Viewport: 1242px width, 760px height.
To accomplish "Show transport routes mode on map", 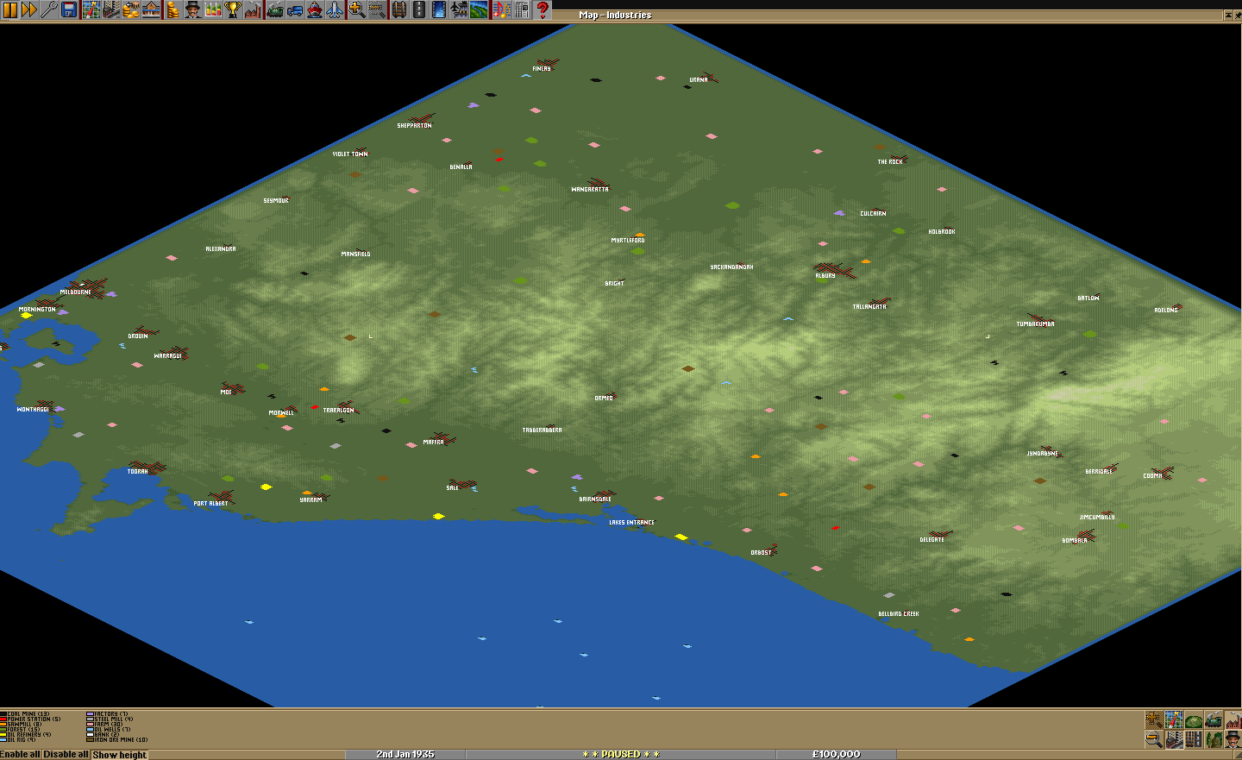I will pos(1194,739).
